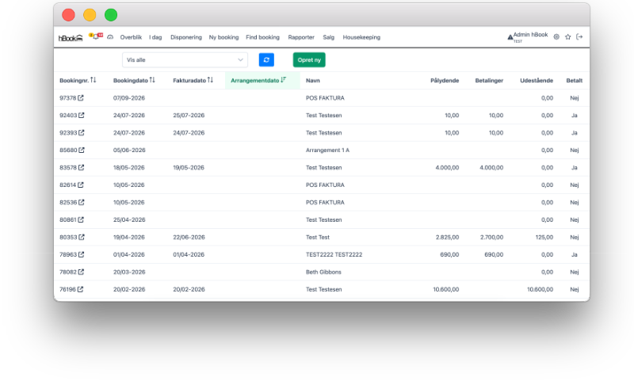The width and height of the screenshot is (634, 381).
Task: Click the Betalt column header
Action: [574, 81]
